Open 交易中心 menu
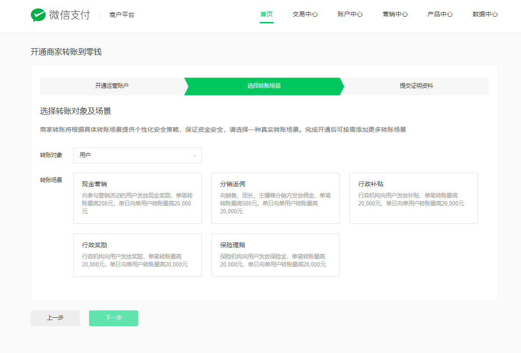 [305, 14]
